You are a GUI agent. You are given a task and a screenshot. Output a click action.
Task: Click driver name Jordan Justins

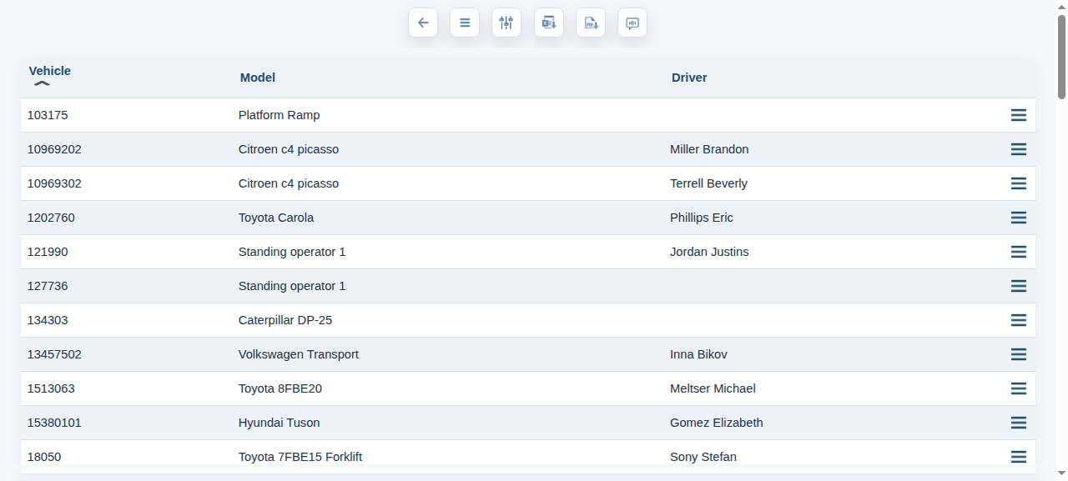tap(709, 252)
